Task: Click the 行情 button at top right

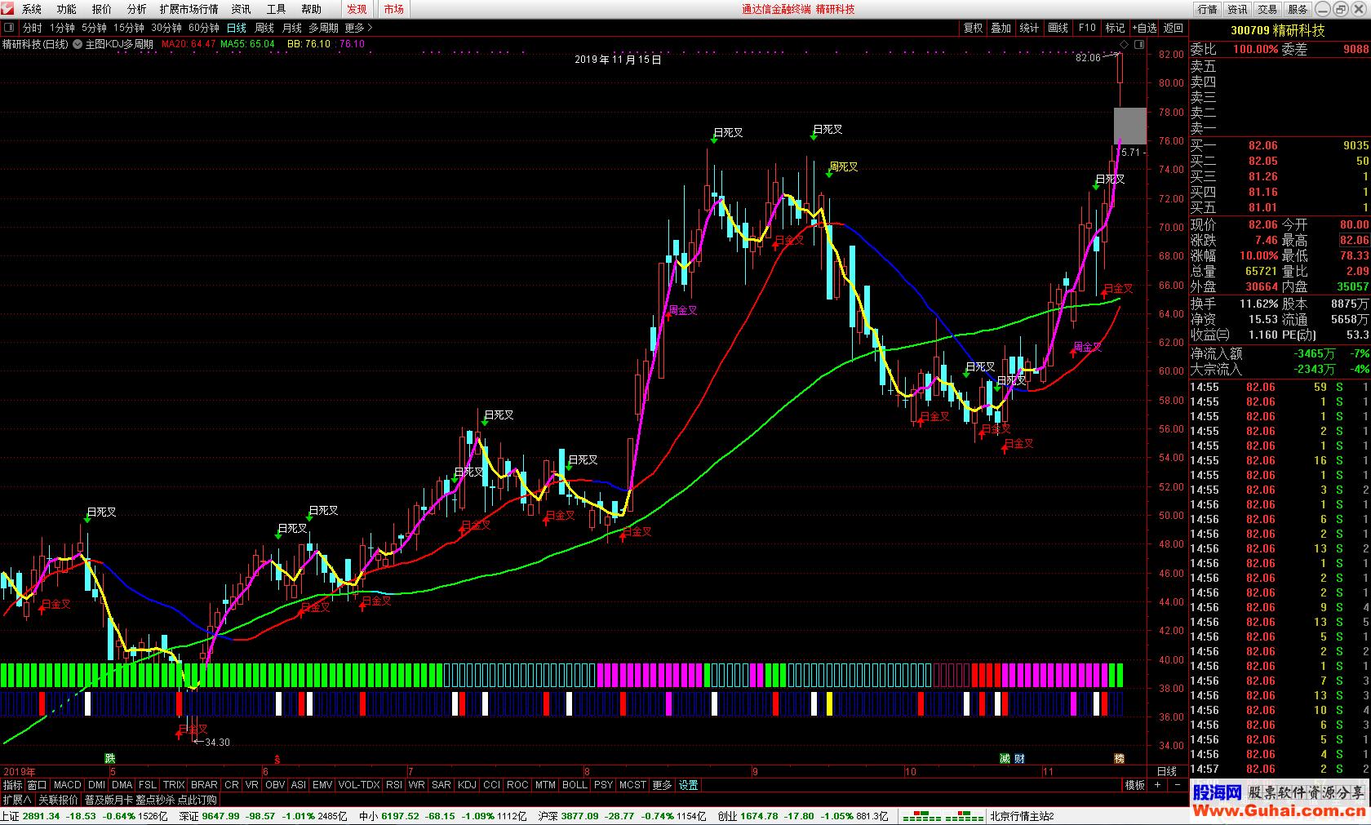Action: pyautogui.click(x=1207, y=9)
